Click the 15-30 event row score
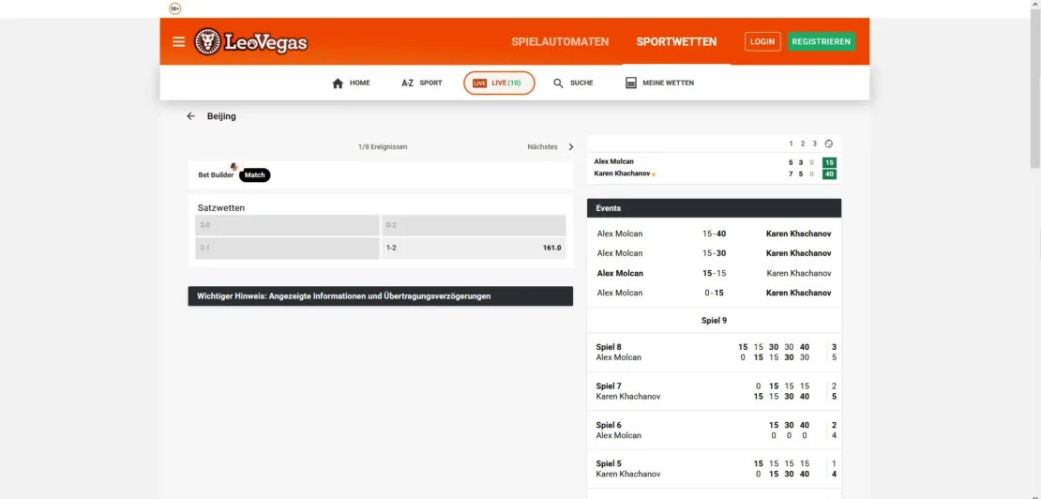The width and height of the screenshot is (1041, 499). (x=714, y=253)
